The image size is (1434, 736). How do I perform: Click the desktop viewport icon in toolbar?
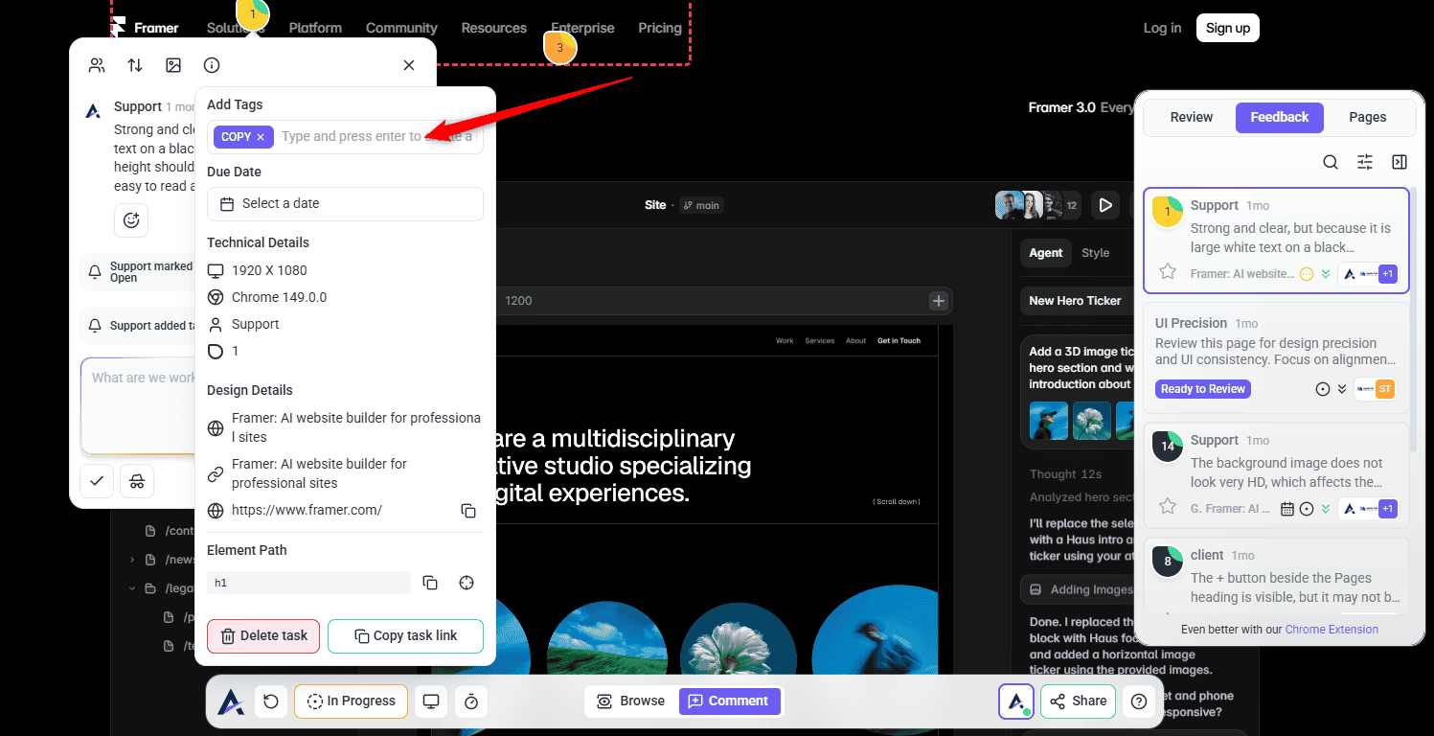[431, 701]
